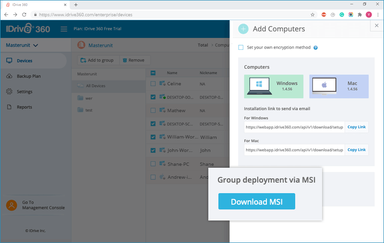Click the Add to group button
This screenshot has width=384, height=243.
click(98, 60)
